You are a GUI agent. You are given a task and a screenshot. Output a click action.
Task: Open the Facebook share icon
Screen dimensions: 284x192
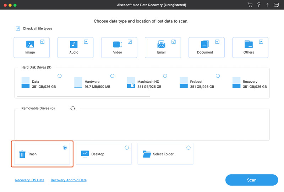pos(267,5)
